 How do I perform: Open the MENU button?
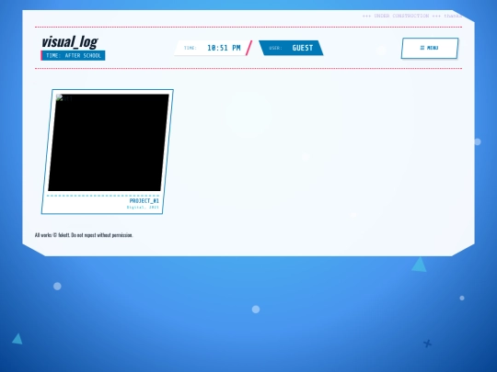[x=430, y=48]
